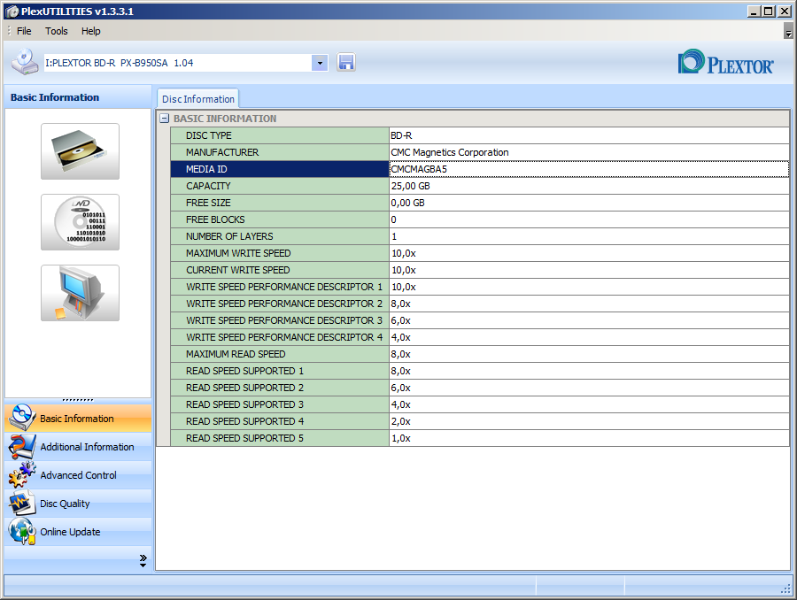Open Basic Information navigation button
797x600 pixels.
[78, 418]
